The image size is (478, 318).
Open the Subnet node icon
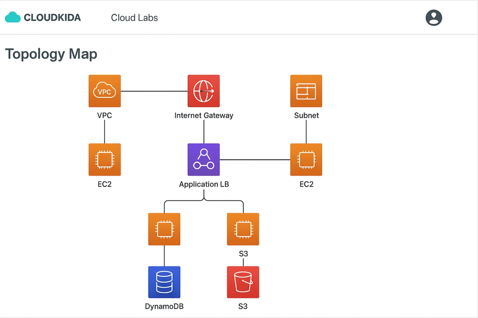point(306,91)
